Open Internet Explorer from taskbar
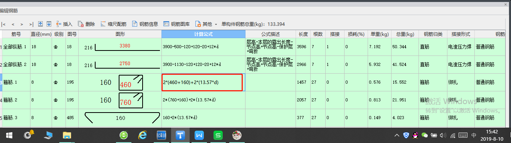This screenshot has width=511, height=143. 143,135
